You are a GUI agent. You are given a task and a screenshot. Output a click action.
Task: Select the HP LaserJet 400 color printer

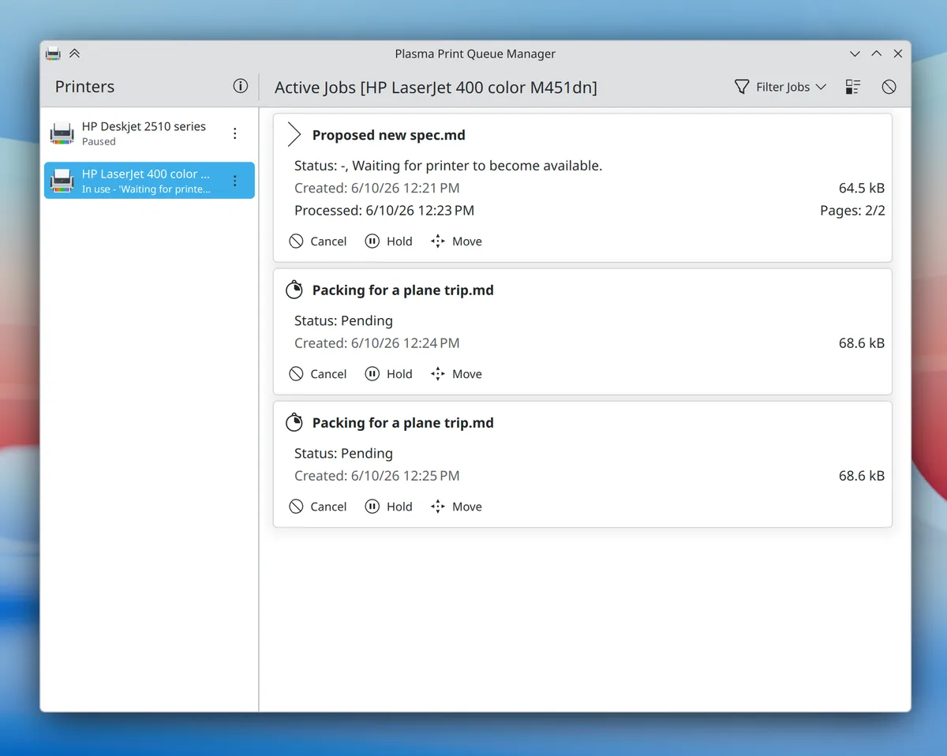[149, 181]
